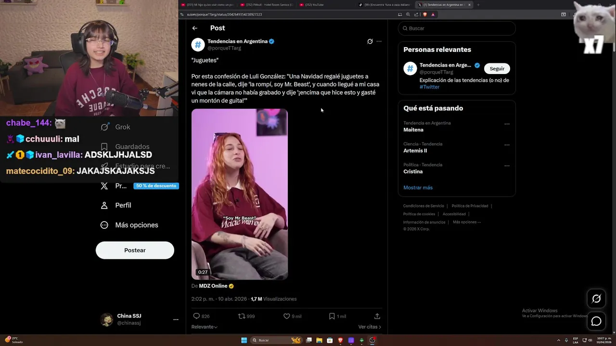The image size is (616, 346).
Task: Open the floating messages chat button
Action: coord(596,321)
